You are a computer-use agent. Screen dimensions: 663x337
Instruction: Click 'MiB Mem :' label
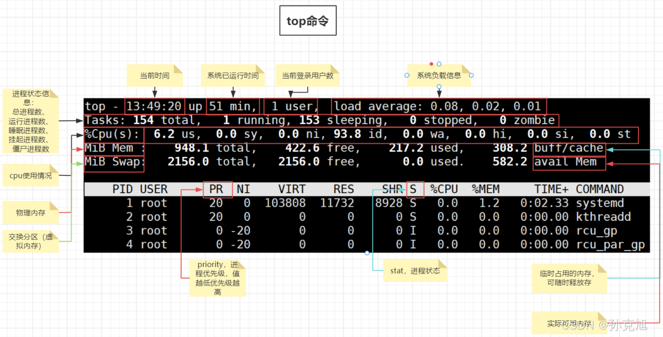114,148
